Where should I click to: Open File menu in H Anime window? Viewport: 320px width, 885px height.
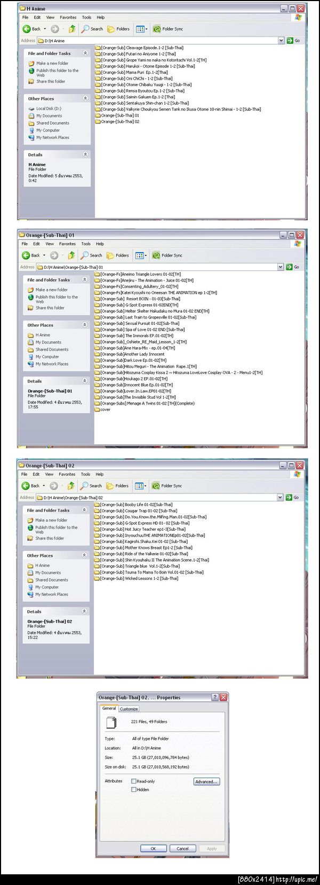click(25, 17)
